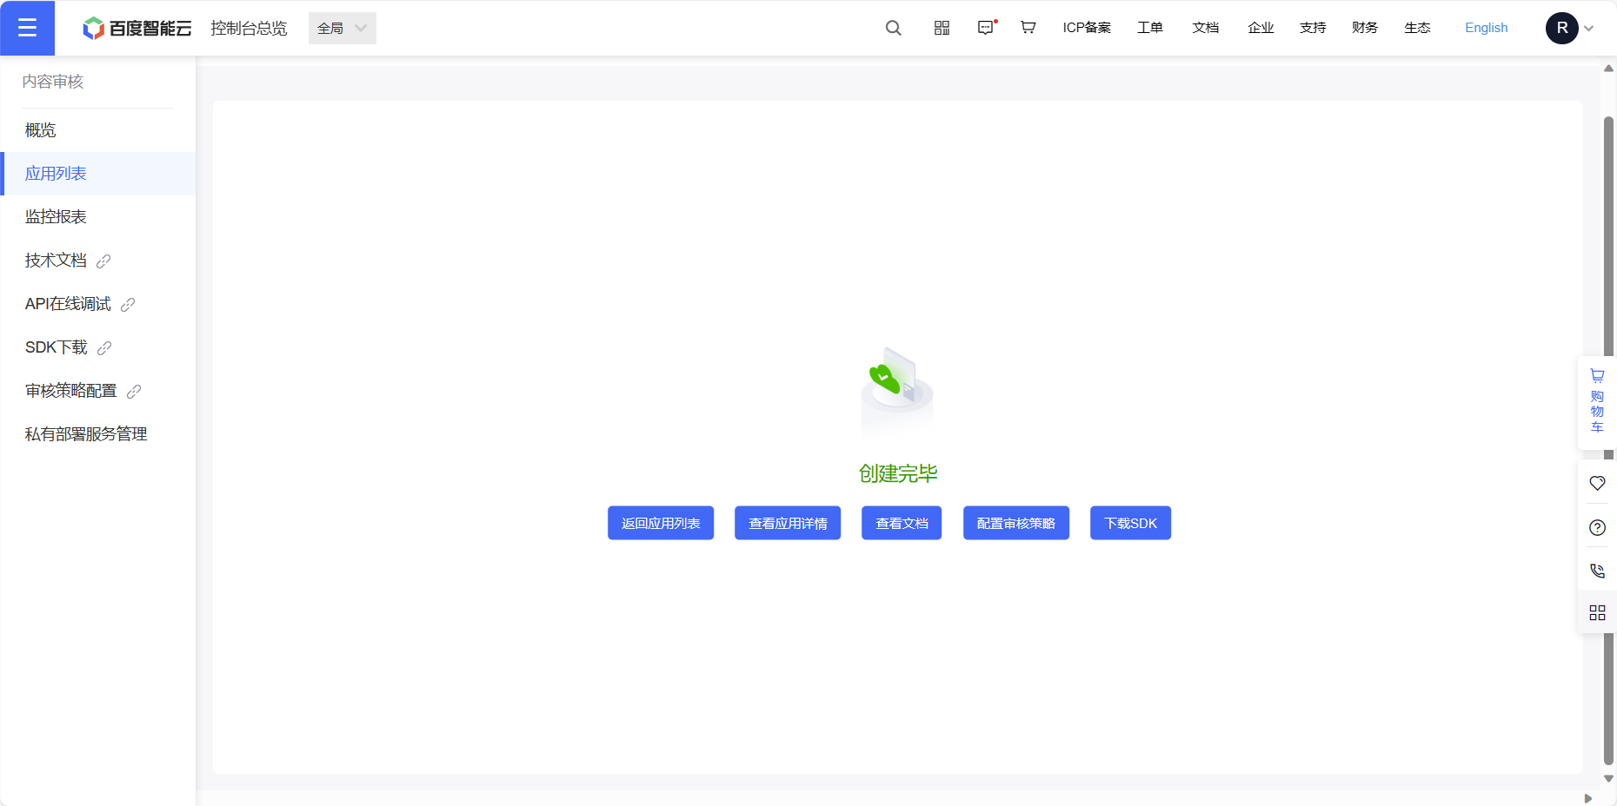Click the four-squares apps floating icon
Viewport: 1617px width, 806px height.
(x=1597, y=613)
